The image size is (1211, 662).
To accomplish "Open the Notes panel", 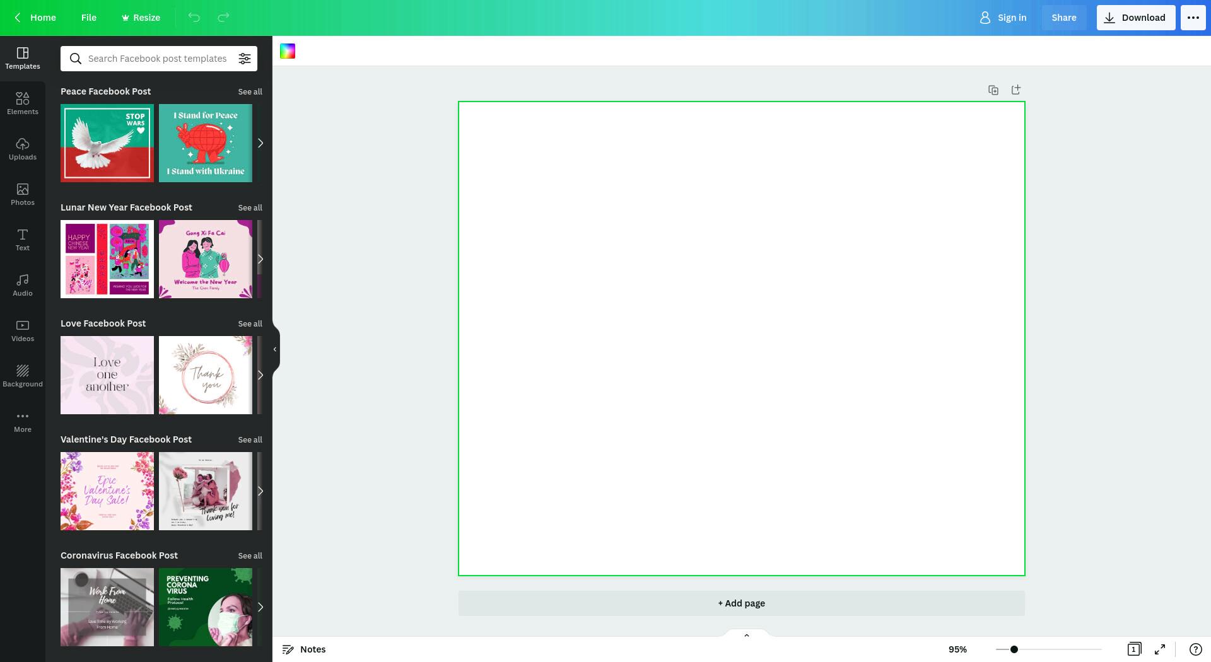I will tap(304, 649).
